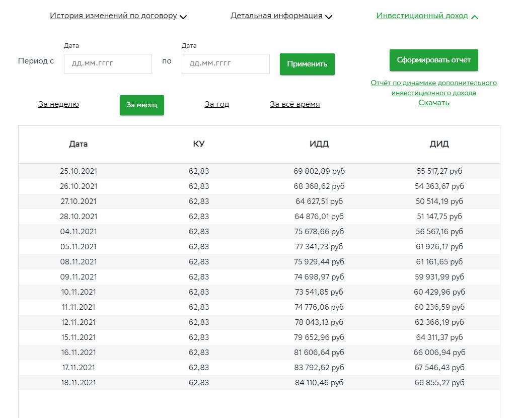
Task: Select the За всё время period filter
Action: click(295, 104)
